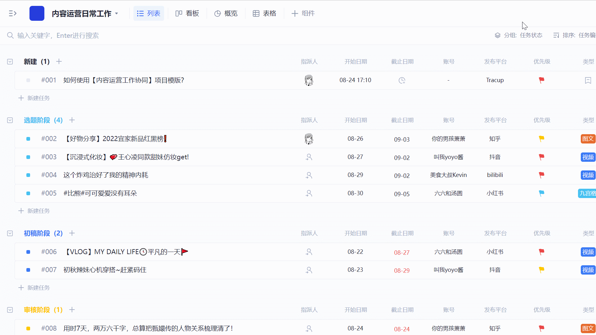Screen dimensions: 596x335
Task: Open the 分组: 任务状态 grouping dropdown
Action: click(519, 35)
